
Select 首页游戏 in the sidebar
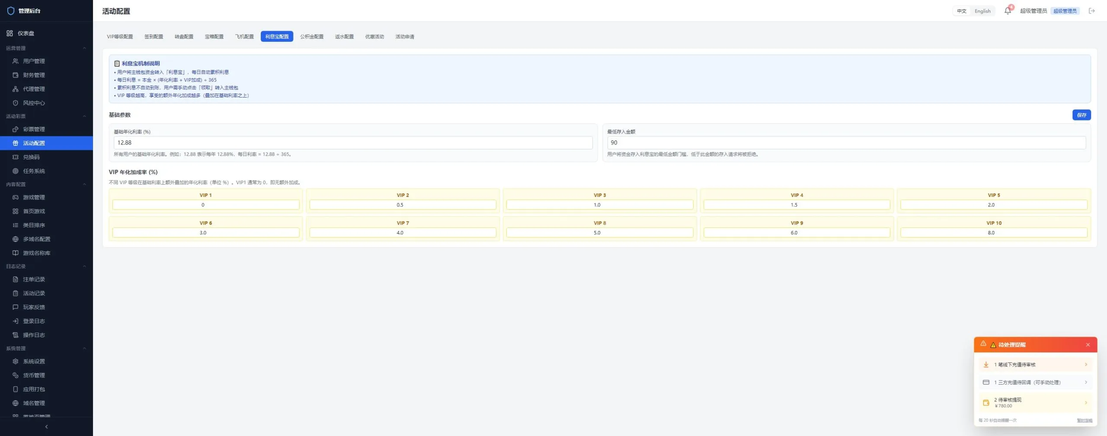pyautogui.click(x=46, y=211)
